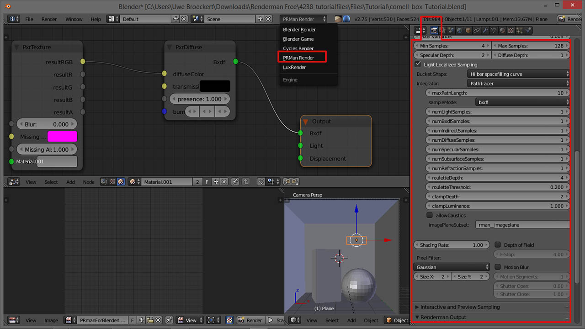
Task: Collapse the PxrDiffuse node
Action: (170, 47)
